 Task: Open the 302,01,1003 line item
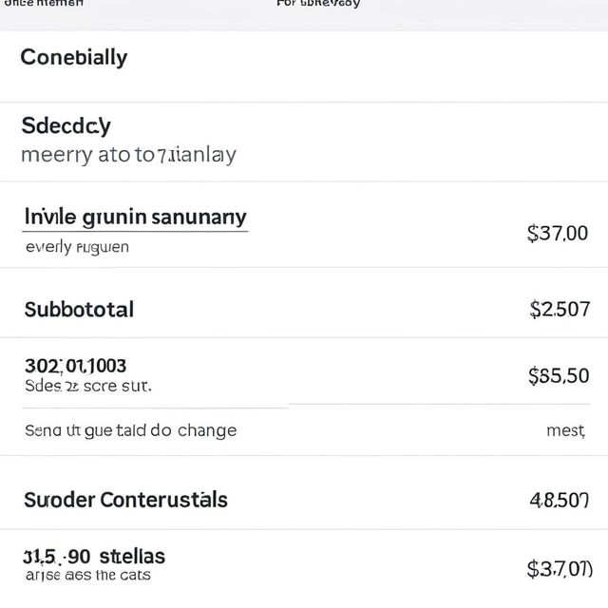tap(76, 366)
